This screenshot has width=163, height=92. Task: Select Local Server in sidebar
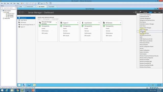click(26, 20)
